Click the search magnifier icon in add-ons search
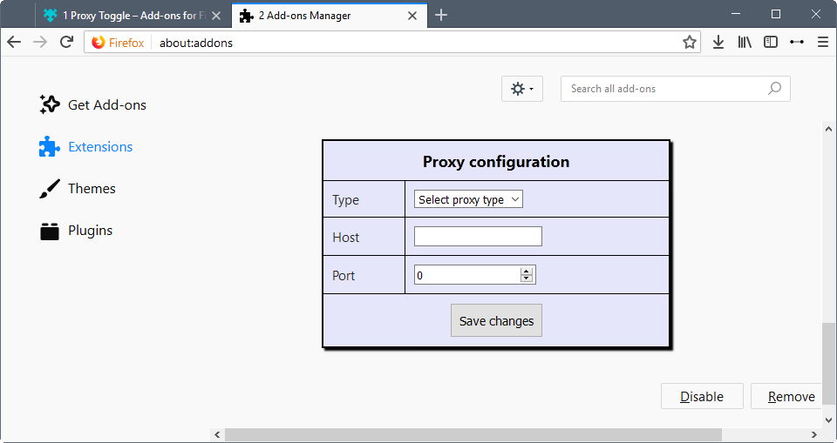The width and height of the screenshot is (837, 443). pyautogui.click(x=774, y=89)
